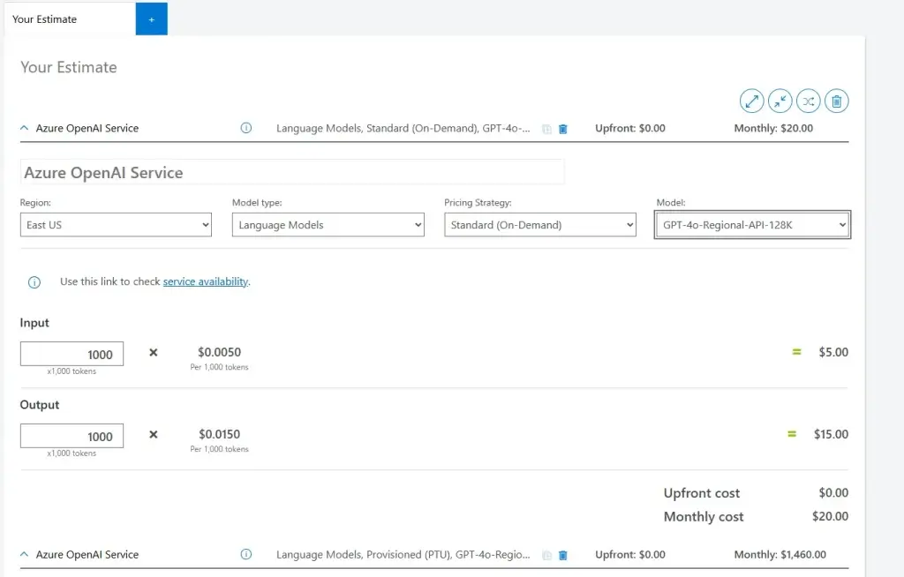Delete the Standard (On-Demand) service row
Viewport: 904px width, 577px height.
tap(563, 129)
